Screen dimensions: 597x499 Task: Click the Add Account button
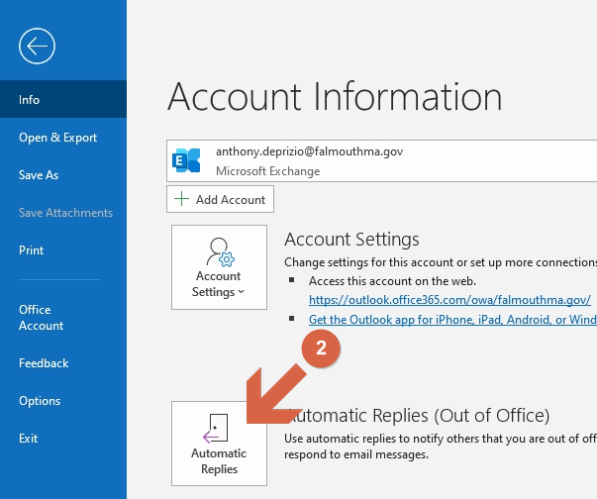pos(220,199)
